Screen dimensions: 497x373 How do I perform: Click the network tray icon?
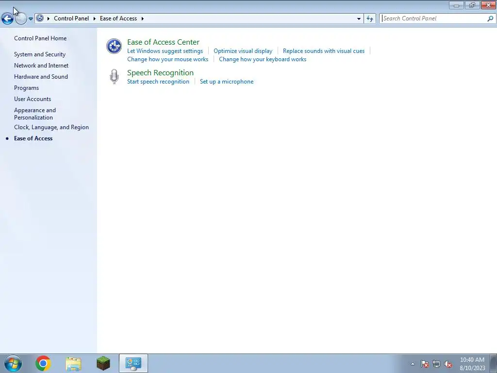pos(436,364)
